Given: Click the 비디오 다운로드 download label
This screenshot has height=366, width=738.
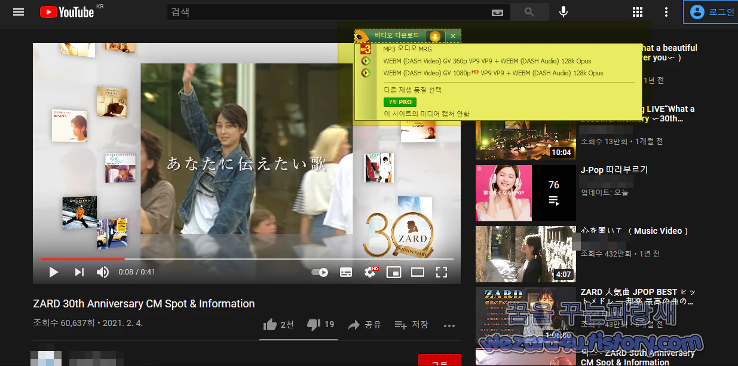Looking at the screenshot, I should pyautogui.click(x=397, y=36).
